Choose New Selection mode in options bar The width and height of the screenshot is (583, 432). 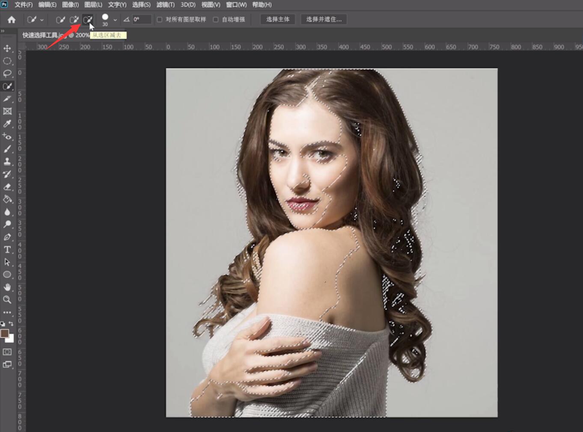coord(61,20)
